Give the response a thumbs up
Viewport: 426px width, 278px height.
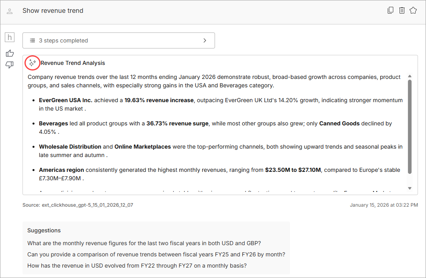point(10,53)
